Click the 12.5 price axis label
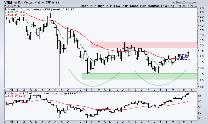 [201, 74]
